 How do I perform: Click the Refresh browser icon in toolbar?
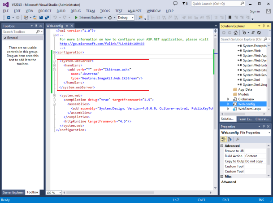(110, 18)
